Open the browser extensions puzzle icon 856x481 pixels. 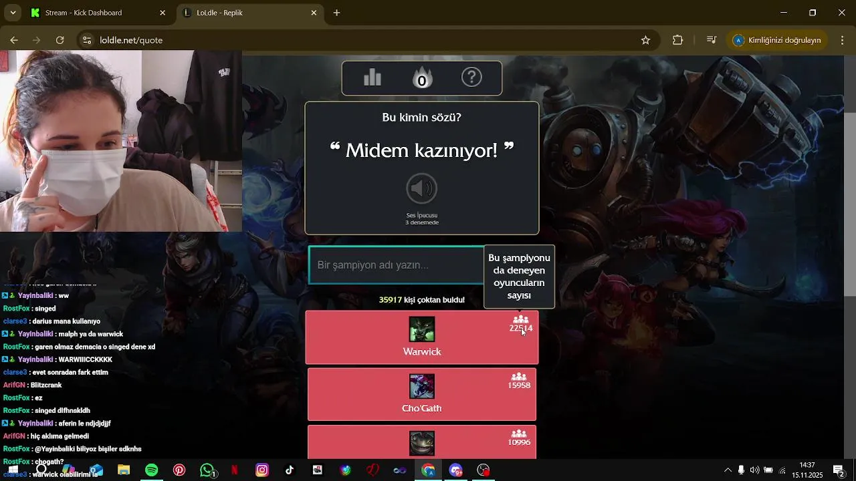click(677, 40)
